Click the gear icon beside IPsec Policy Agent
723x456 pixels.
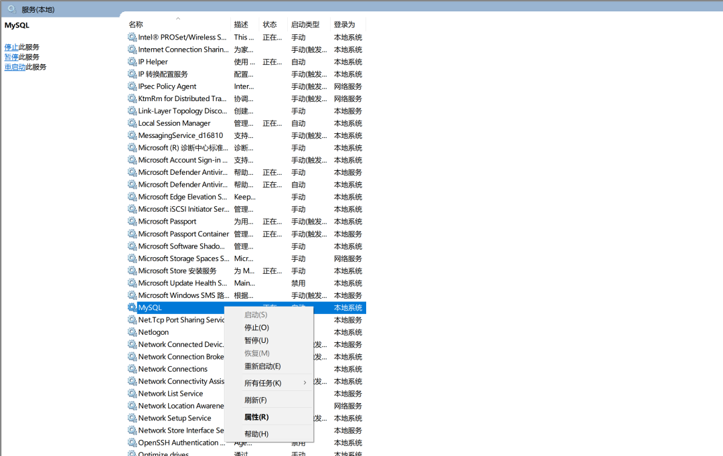[x=132, y=86]
